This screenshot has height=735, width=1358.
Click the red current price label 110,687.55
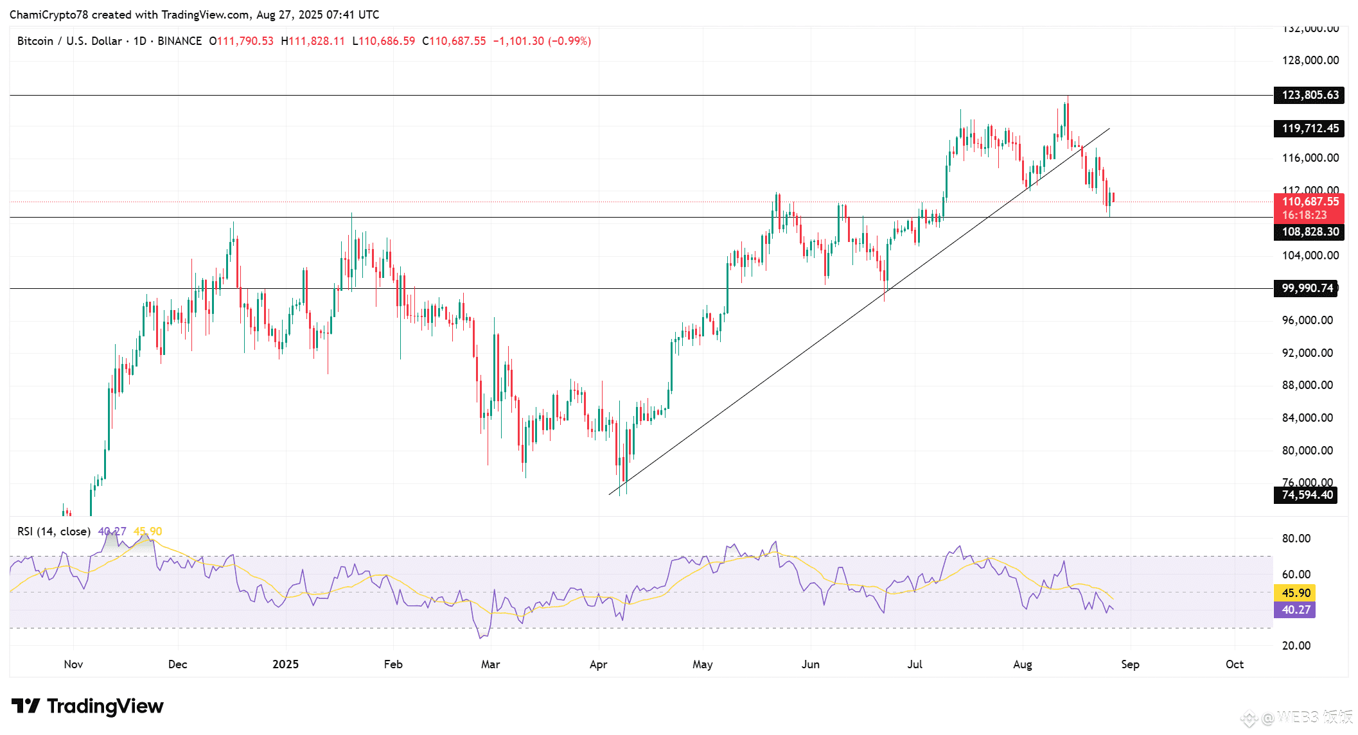tap(1309, 202)
